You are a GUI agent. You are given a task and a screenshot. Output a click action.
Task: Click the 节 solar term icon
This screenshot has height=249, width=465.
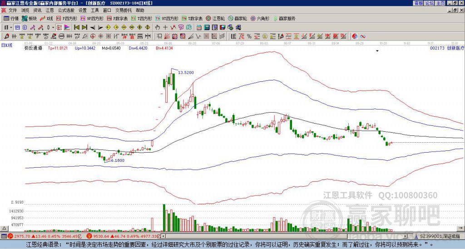[x=181, y=28]
